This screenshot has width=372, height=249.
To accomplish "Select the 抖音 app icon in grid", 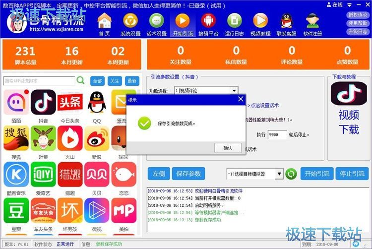I will [43, 102].
